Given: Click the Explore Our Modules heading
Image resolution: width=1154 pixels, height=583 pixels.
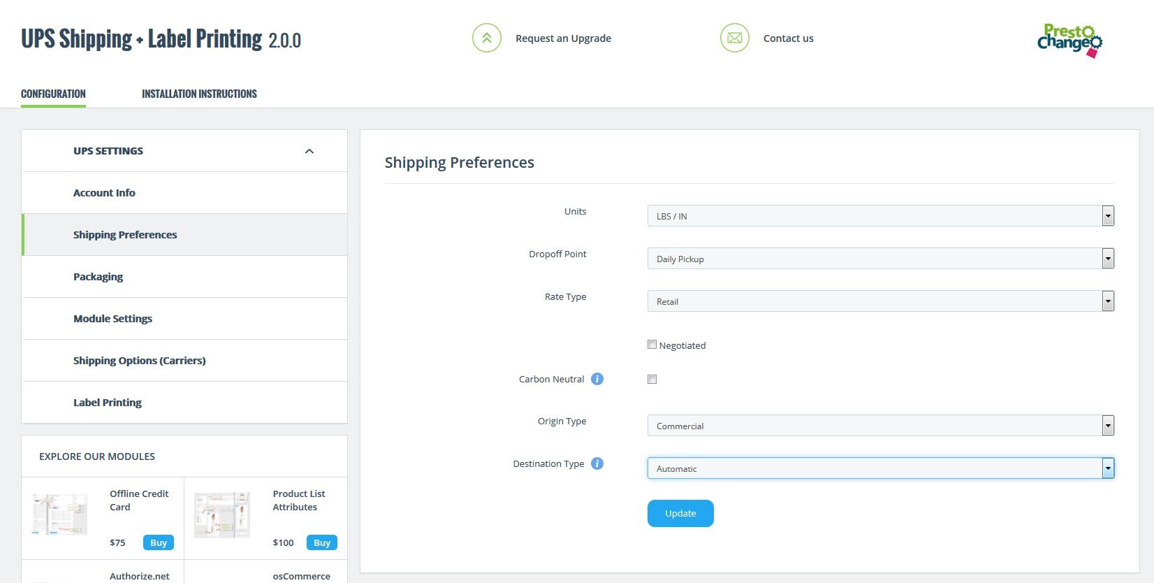Looking at the screenshot, I should point(97,456).
